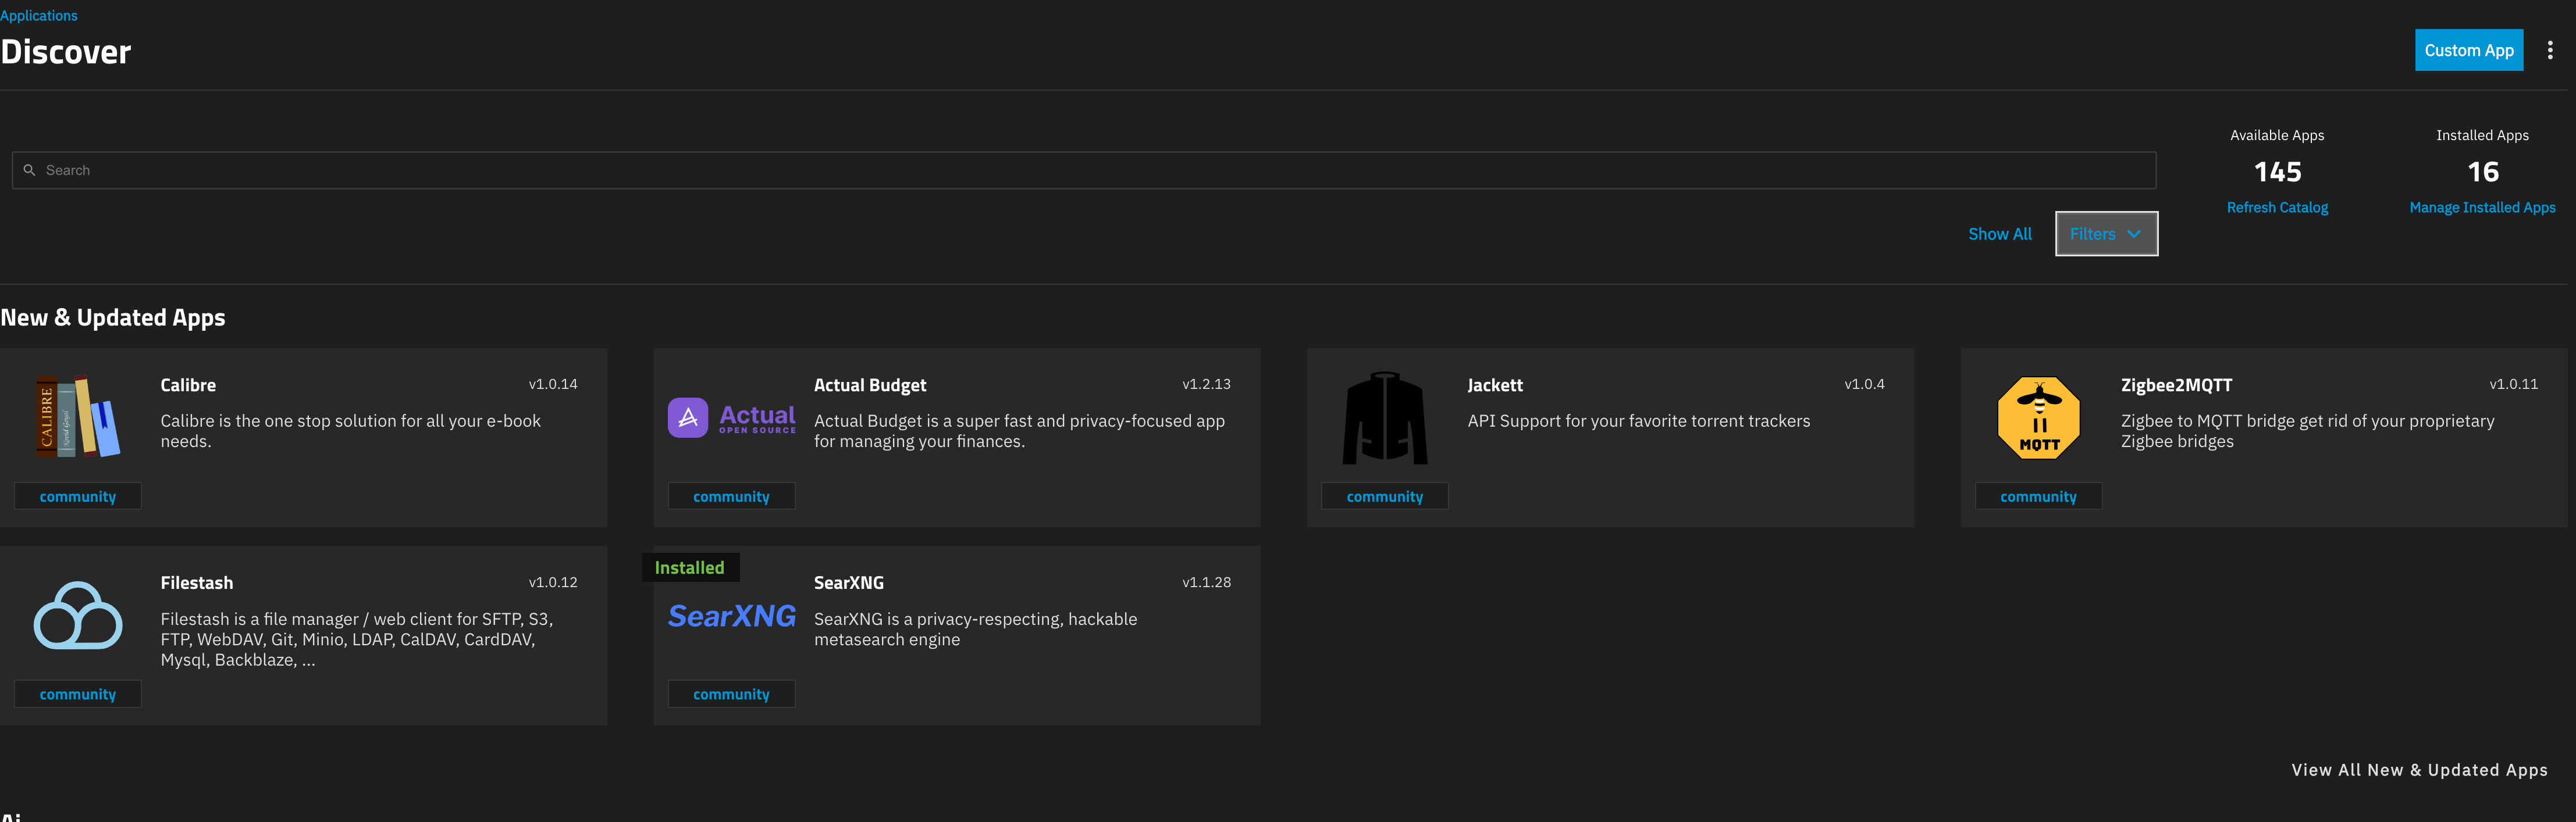
Task: Click Actual Budget version v1.2.13
Action: coord(1206,384)
